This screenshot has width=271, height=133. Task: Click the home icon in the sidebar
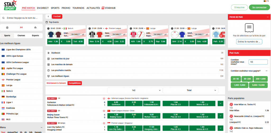click(x=7, y=27)
